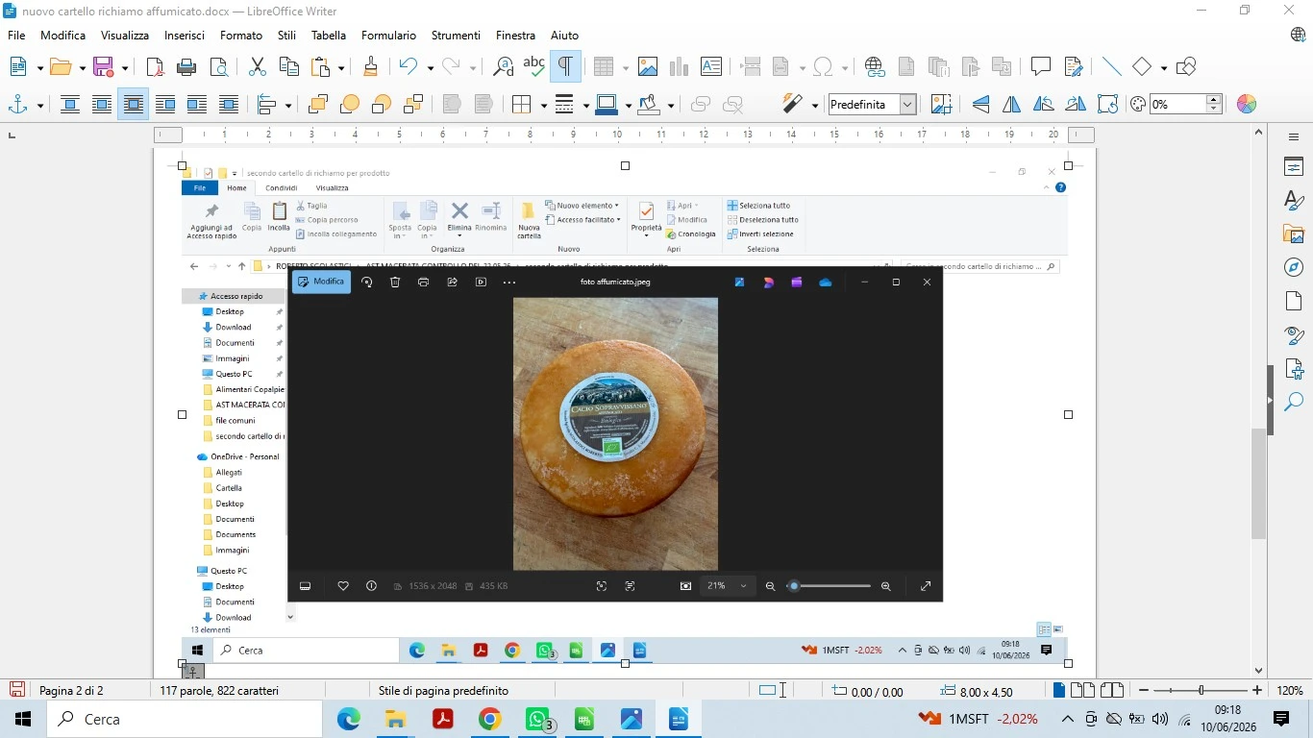This screenshot has height=738, width=1313.
Task: Click the 120% zoom level button
Action: [1290, 690]
